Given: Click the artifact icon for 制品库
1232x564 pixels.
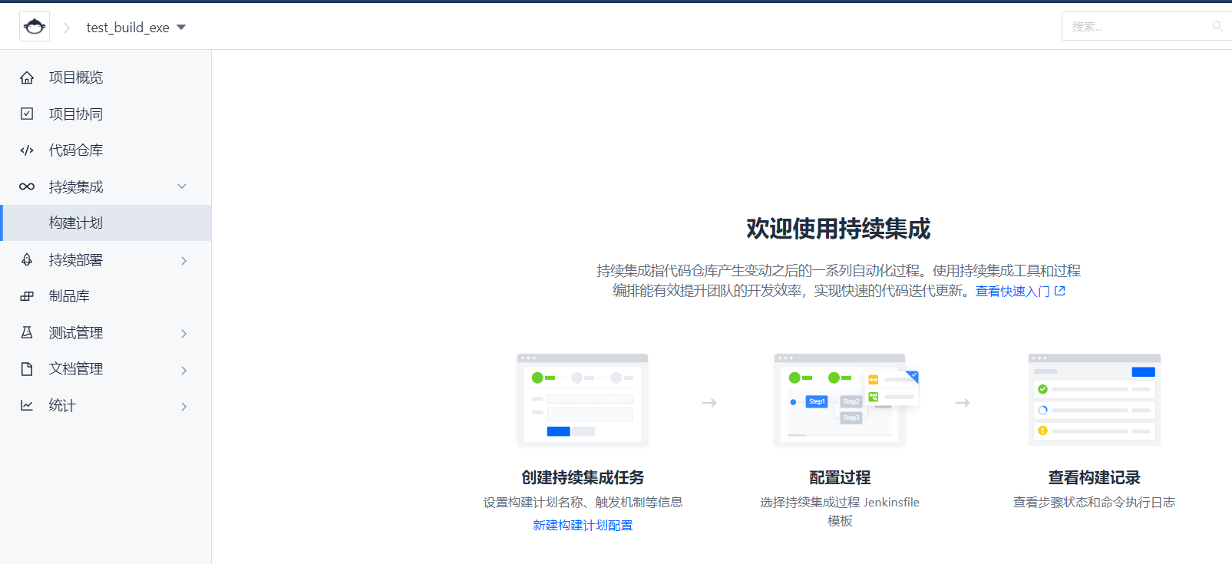Looking at the screenshot, I should click(27, 296).
